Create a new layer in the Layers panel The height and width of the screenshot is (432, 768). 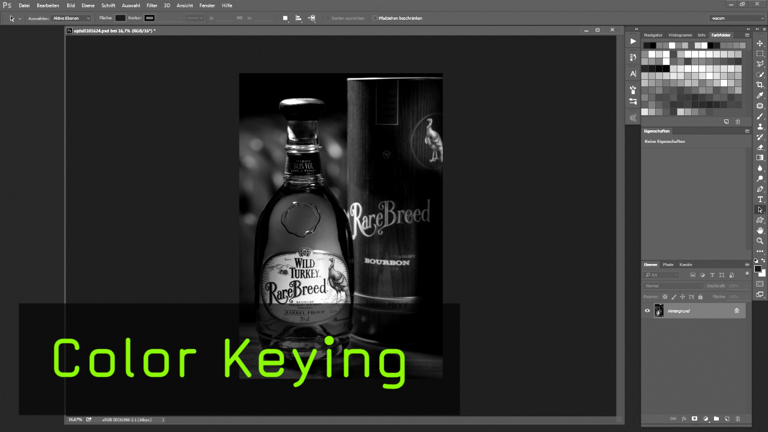tap(727, 419)
